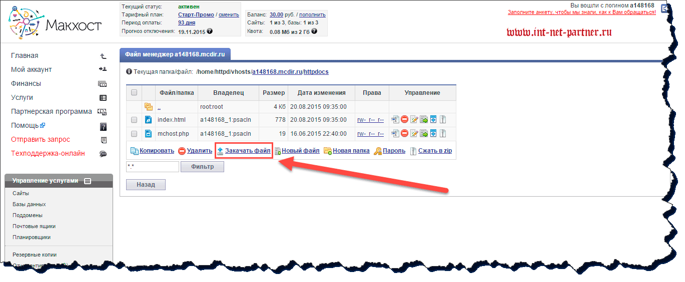Collapse the Управление услугами panel
Image resolution: width=685 pixels, height=282 pixels.
88,181
